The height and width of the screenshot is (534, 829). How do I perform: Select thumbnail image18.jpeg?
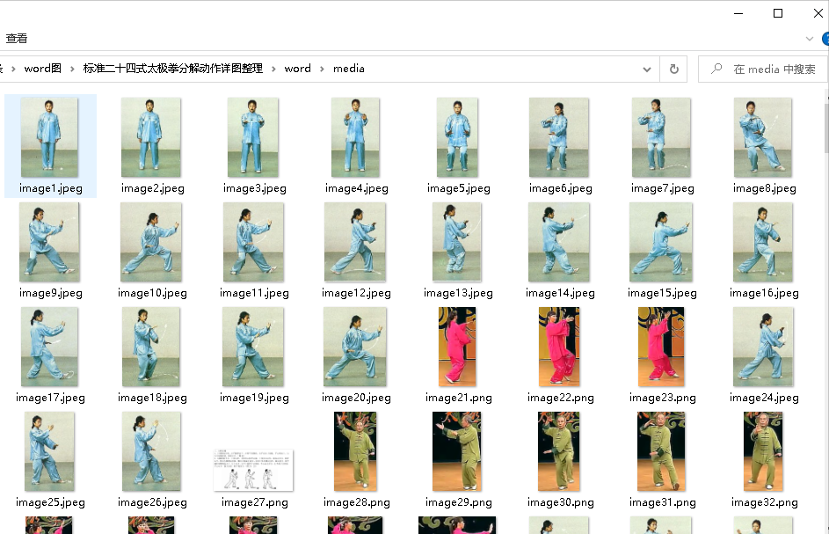pos(150,347)
